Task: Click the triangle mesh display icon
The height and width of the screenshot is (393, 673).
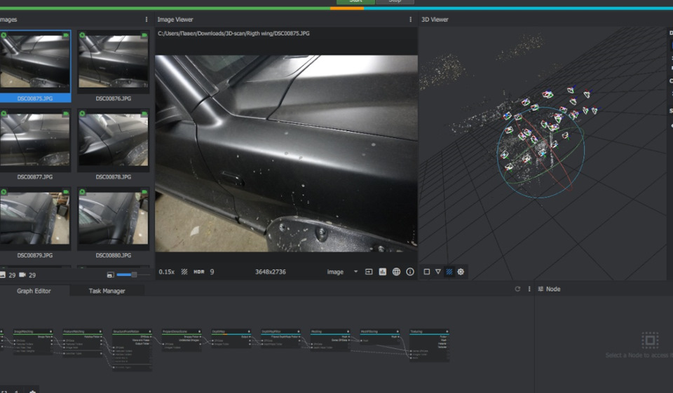Action: 437,272
